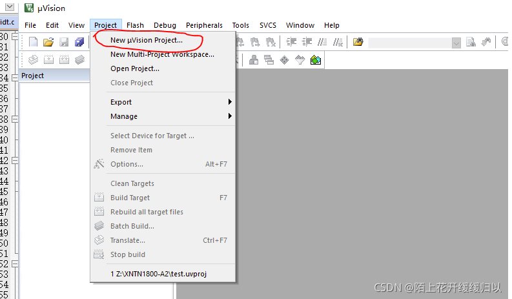Screen dimensions: 512x299
Task: Choose Select Device for Target entry
Action: pos(163,136)
